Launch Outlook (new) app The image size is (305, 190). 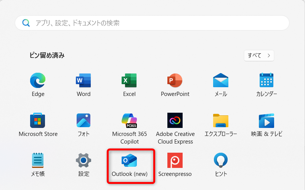coord(129,161)
